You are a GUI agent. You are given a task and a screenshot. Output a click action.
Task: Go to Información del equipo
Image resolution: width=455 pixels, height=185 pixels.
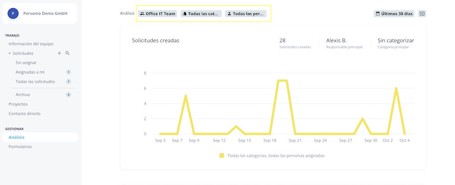click(x=31, y=44)
